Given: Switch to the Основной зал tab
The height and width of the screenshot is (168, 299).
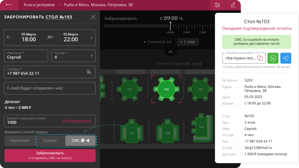Looking at the screenshot, I should pyautogui.click(x=158, y=42).
